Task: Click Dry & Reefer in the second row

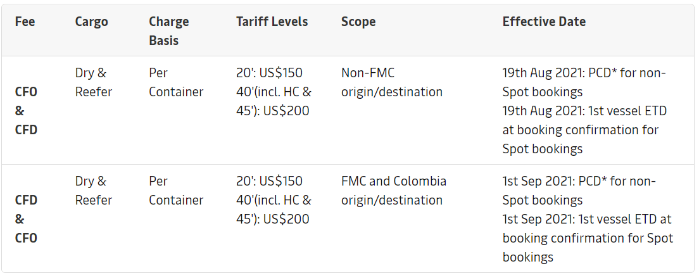Action: [x=93, y=191]
